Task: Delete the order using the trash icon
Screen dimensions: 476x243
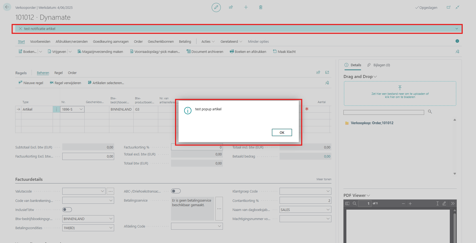Action: 261,7
